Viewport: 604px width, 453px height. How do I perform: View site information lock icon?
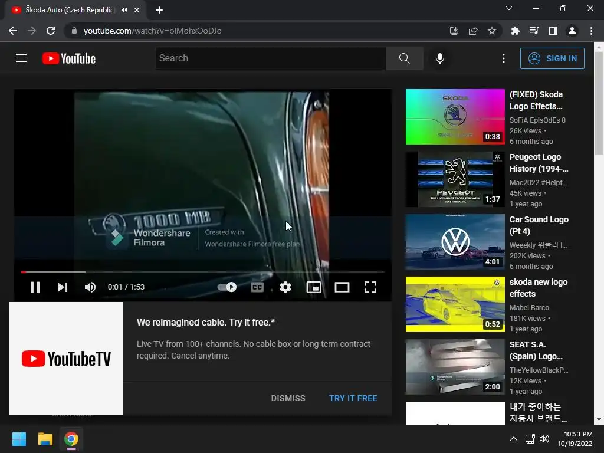coord(74,31)
